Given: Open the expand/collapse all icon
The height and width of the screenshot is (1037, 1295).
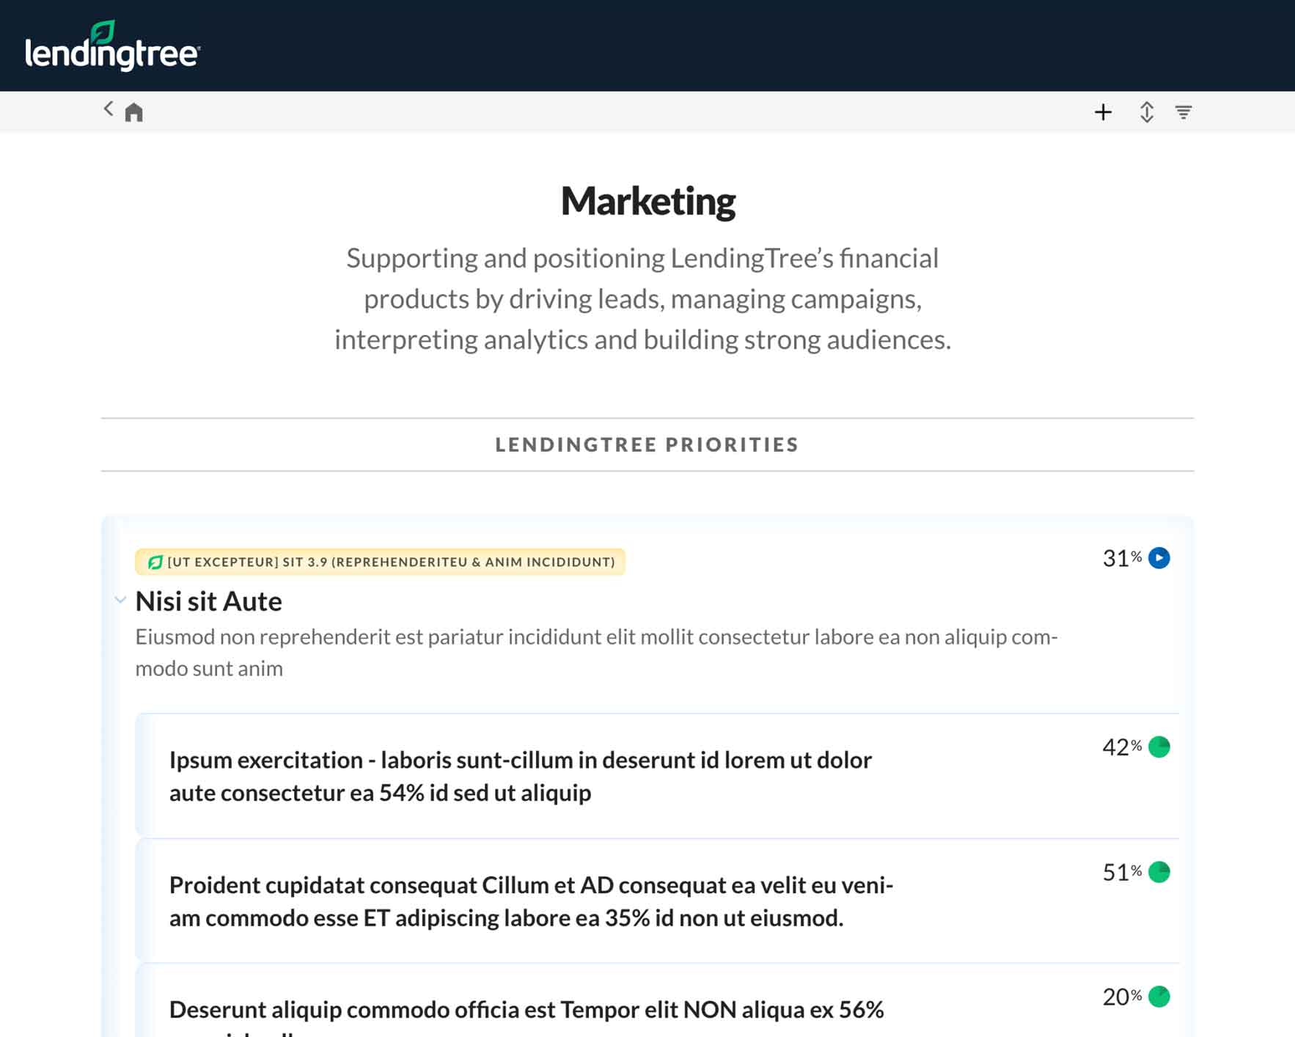Looking at the screenshot, I should tap(1145, 112).
